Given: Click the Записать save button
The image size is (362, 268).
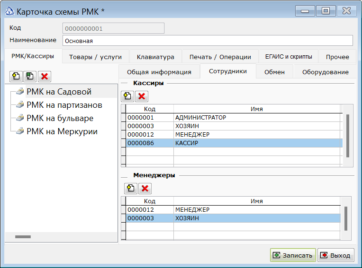Looking at the screenshot, I should (x=293, y=255).
